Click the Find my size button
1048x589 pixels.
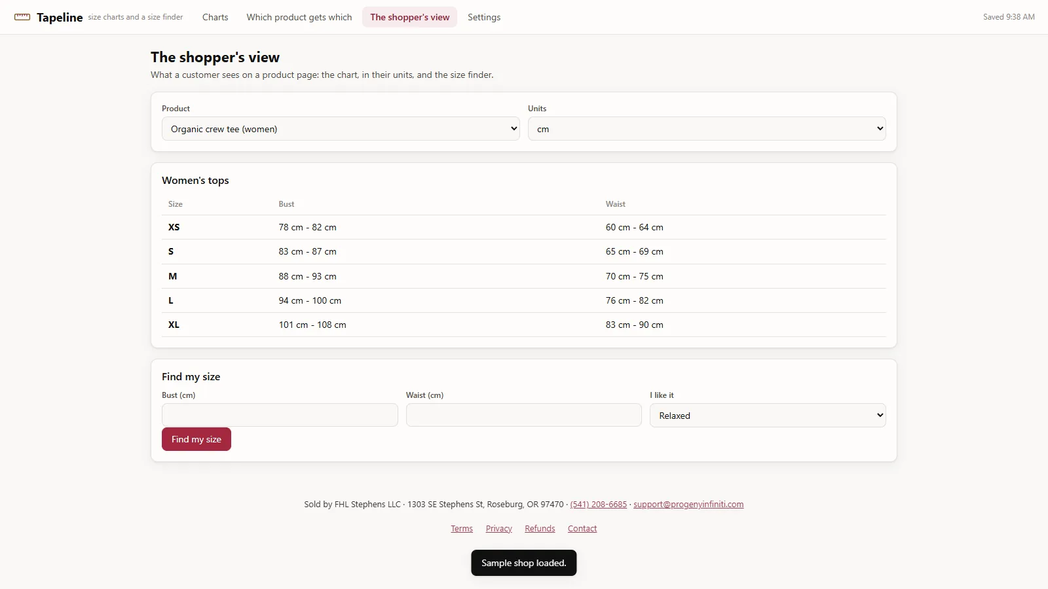point(196,439)
